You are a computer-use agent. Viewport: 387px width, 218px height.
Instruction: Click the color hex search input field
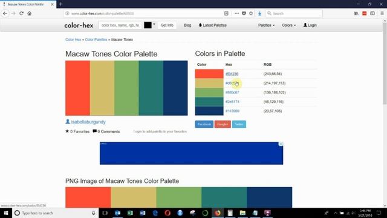point(120,25)
